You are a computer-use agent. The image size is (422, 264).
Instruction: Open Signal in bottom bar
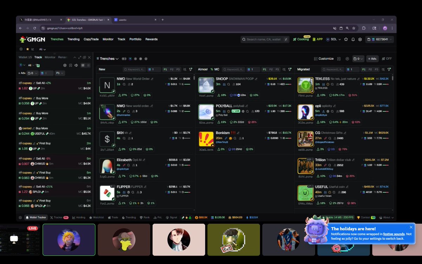tap(171, 218)
